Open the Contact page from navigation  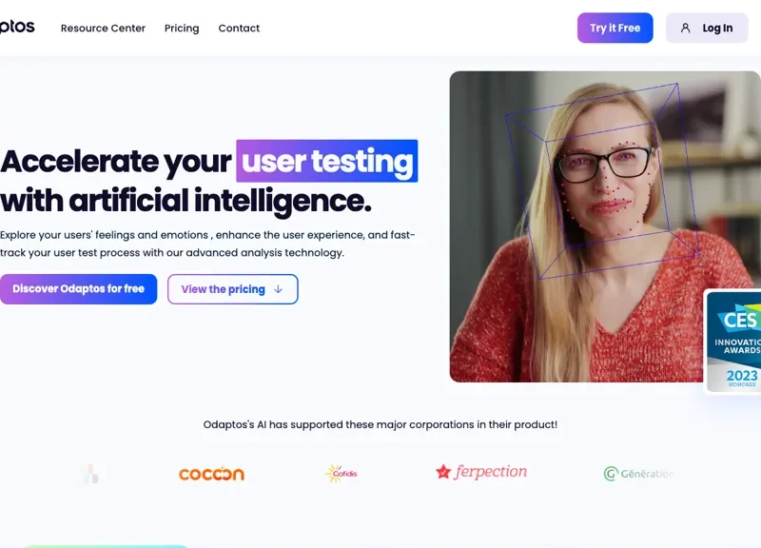pos(239,29)
